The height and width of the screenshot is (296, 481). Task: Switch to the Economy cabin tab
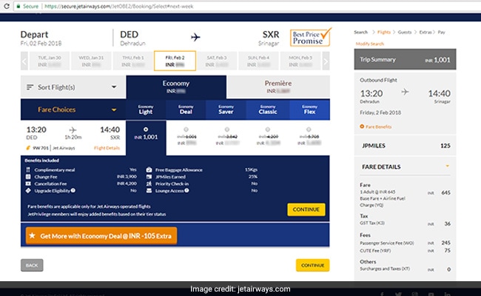(x=176, y=87)
